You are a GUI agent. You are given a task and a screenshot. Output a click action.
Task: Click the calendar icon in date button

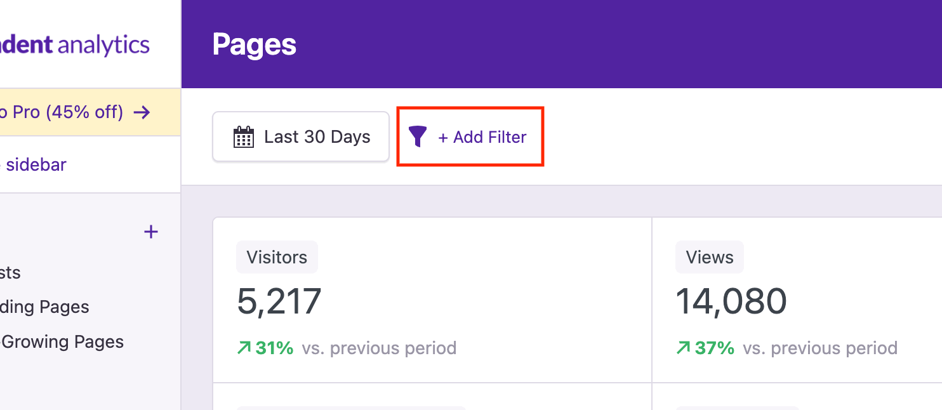(x=244, y=137)
